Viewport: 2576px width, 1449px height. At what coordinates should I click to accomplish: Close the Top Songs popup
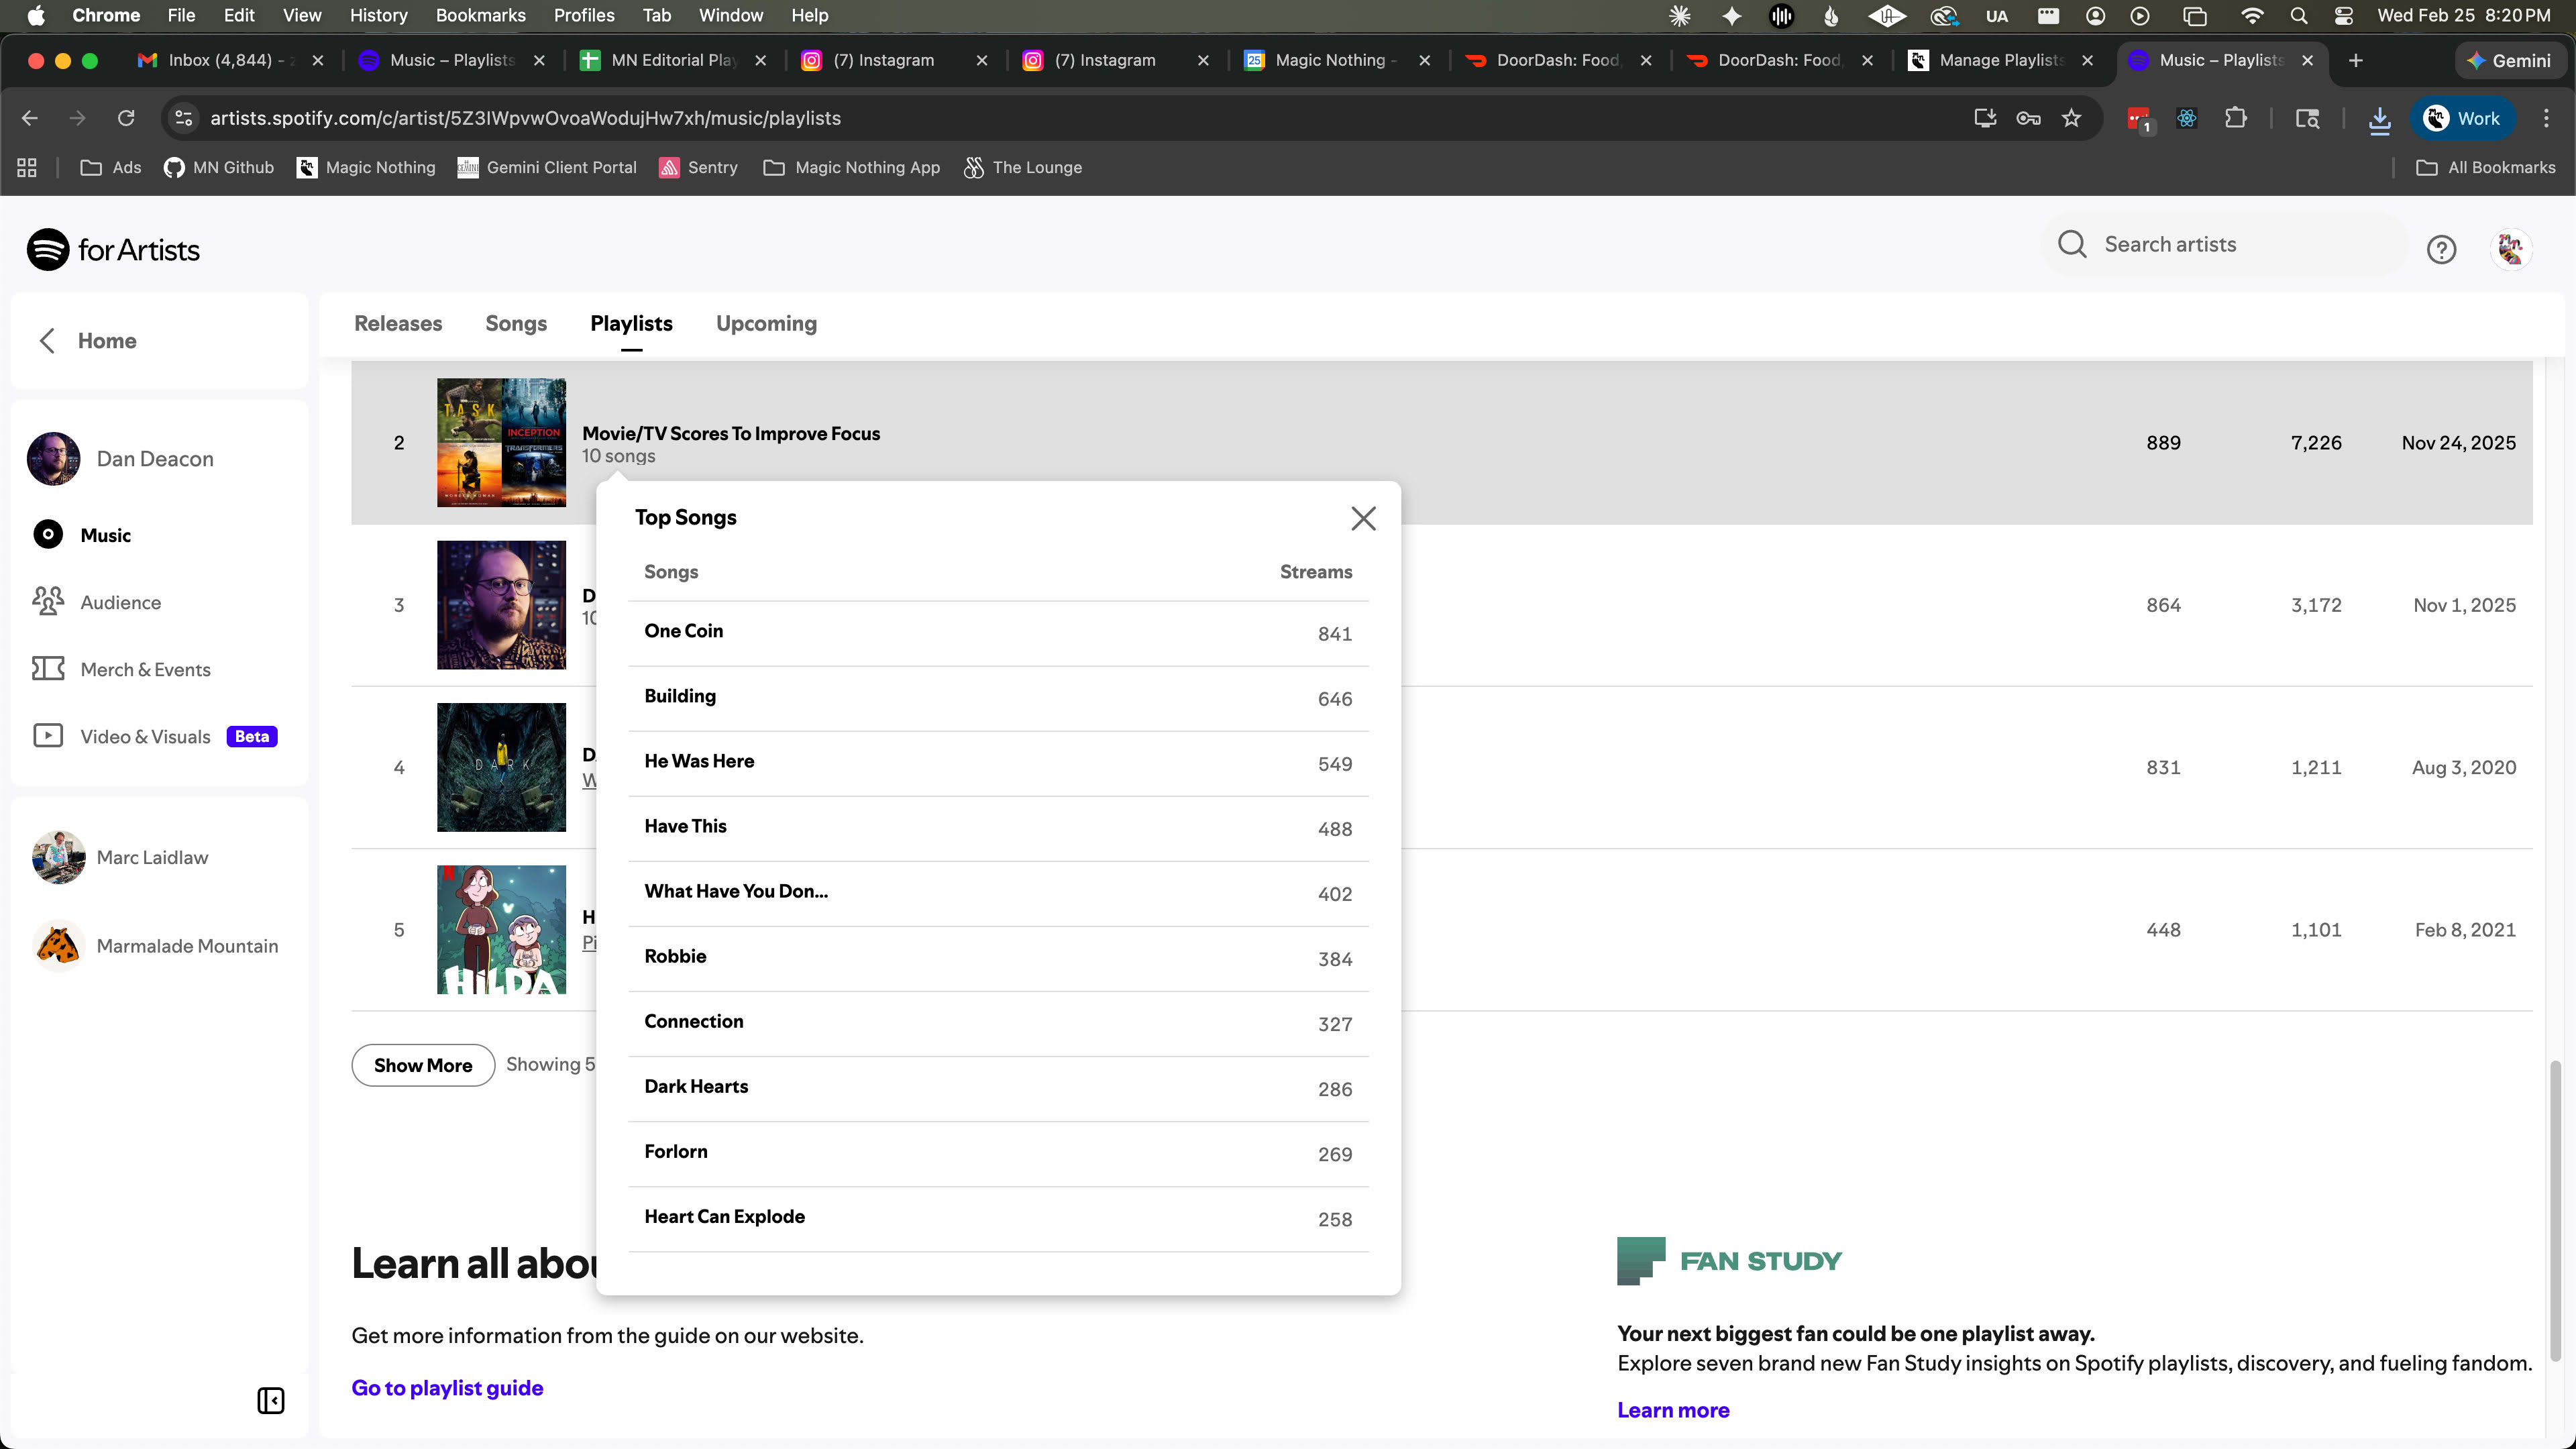point(1363,518)
